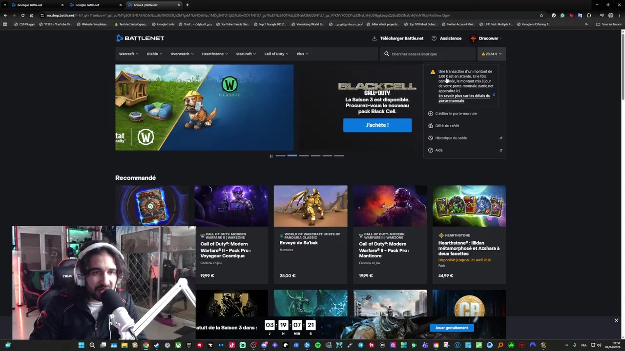The width and height of the screenshot is (625, 351).
Task: Choose Historique du solde option
Action: point(465,138)
